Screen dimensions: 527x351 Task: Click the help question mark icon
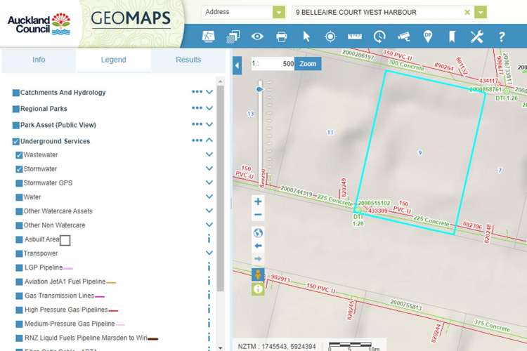tap(502, 37)
